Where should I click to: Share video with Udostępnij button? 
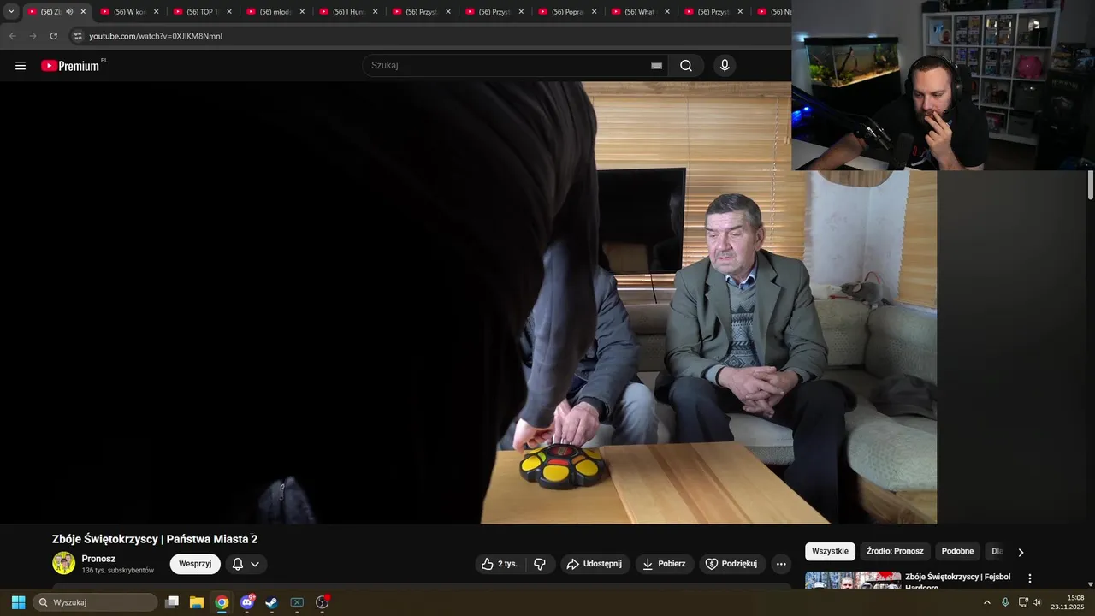click(595, 564)
